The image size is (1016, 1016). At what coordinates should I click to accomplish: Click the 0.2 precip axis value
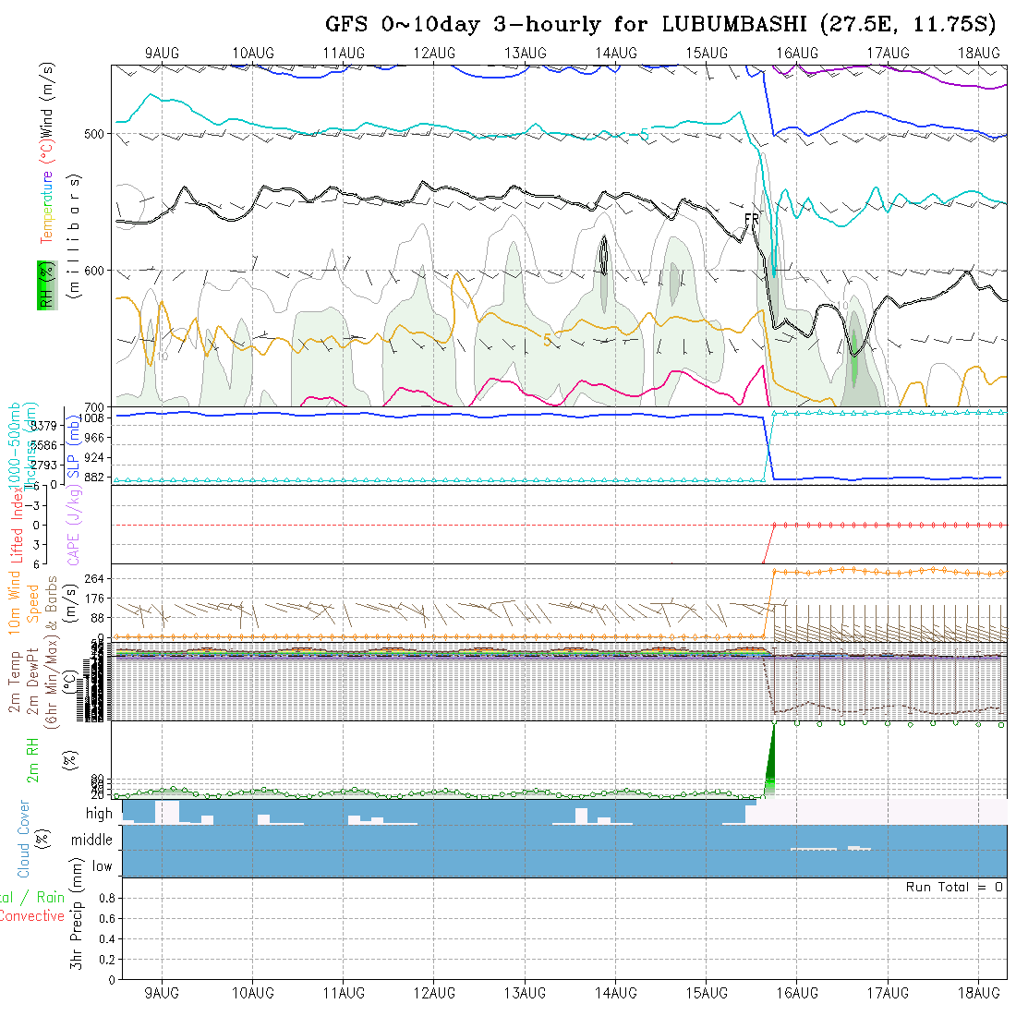[x=107, y=960]
